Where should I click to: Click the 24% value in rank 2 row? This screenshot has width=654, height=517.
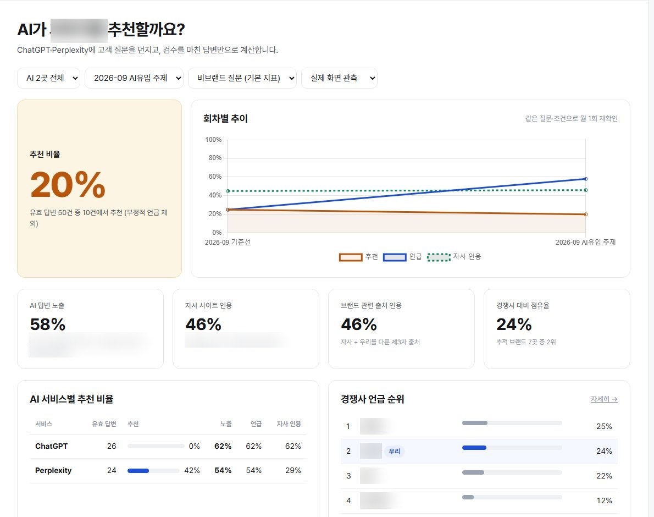[x=604, y=451]
